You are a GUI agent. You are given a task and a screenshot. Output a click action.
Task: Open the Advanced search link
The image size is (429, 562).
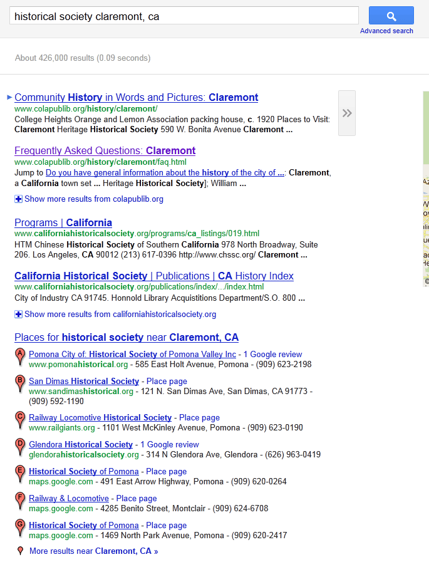[386, 31]
